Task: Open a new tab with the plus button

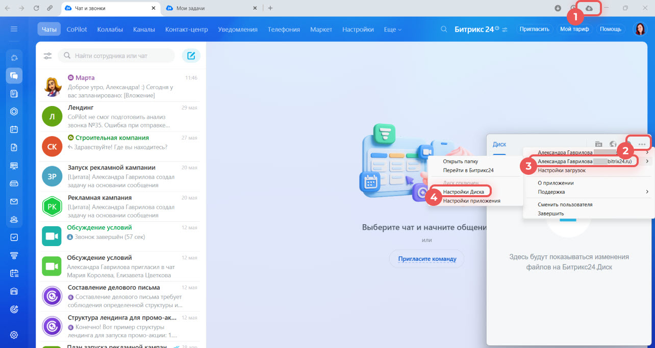Action: click(270, 8)
